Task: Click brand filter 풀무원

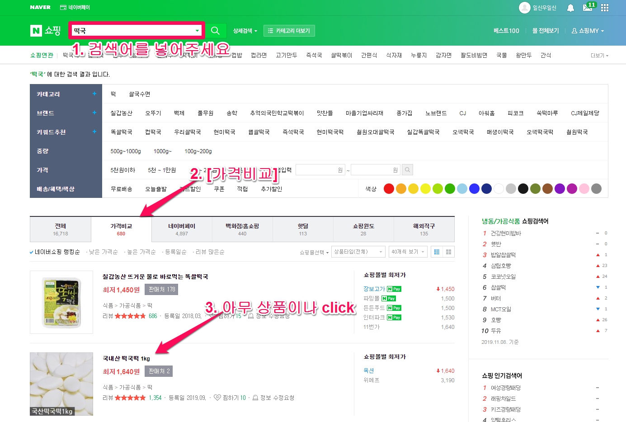Action: pyautogui.click(x=205, y=113)
